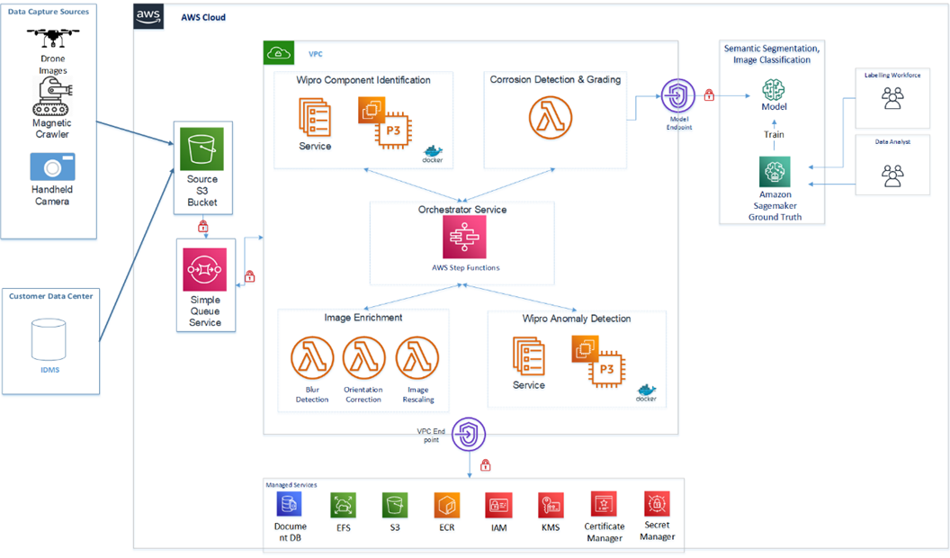Open the Source S3 Bucket icon
Screen dimensions: 950x558
tap(202, 148)
